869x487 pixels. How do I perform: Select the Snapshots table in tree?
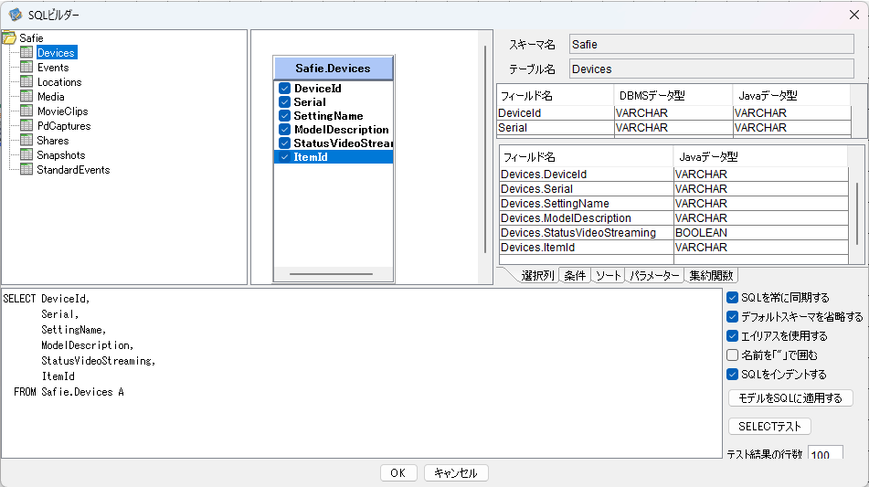(61, 155)
